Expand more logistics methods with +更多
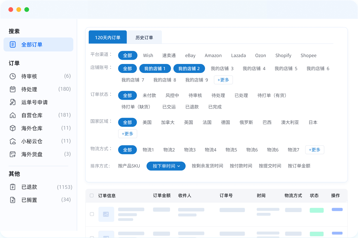This screenshot has width=358, height=238. (x=315, y=150)
